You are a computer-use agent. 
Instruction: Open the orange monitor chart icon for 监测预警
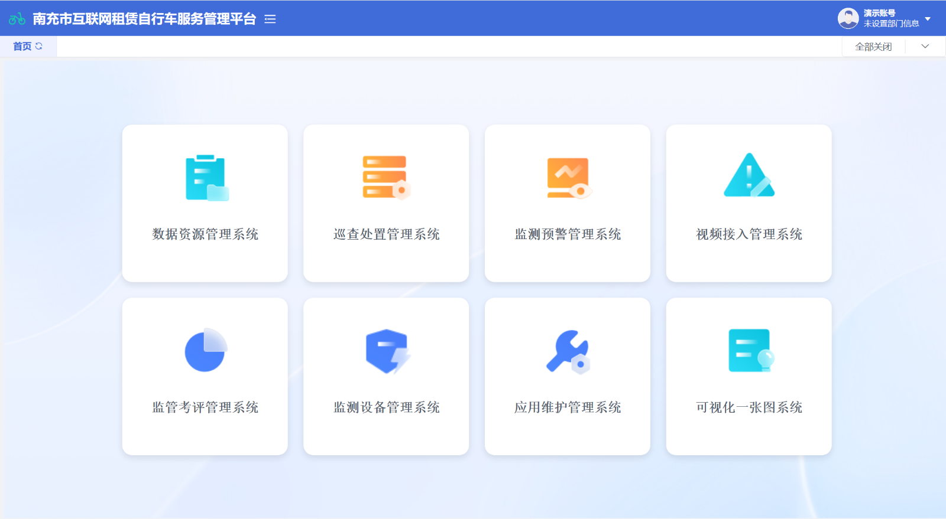pos(568,178)
